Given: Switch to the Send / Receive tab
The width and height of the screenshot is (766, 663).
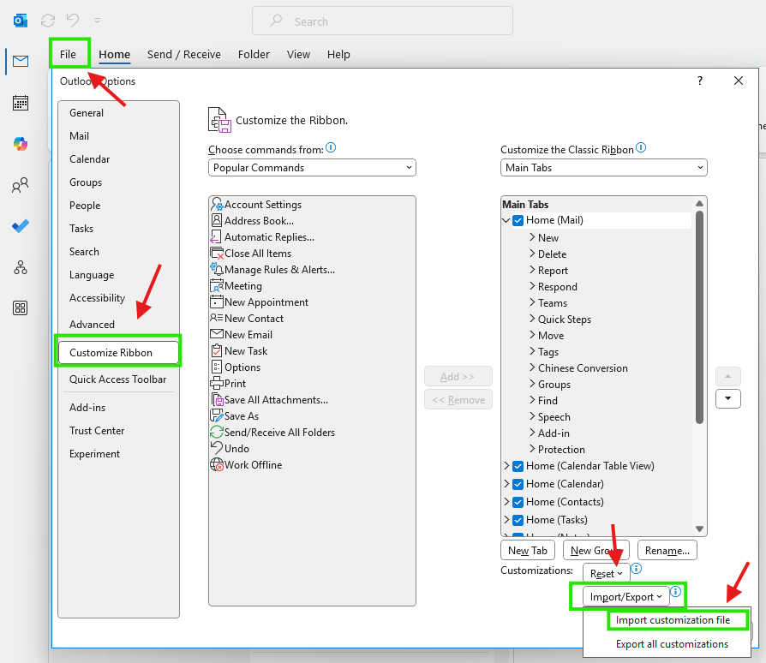Looking at the screenshot, I should pos(184,54).
